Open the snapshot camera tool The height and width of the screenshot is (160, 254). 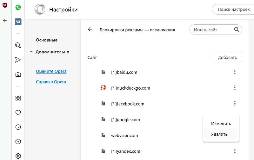pyautogui.click(x=18, y=74)
